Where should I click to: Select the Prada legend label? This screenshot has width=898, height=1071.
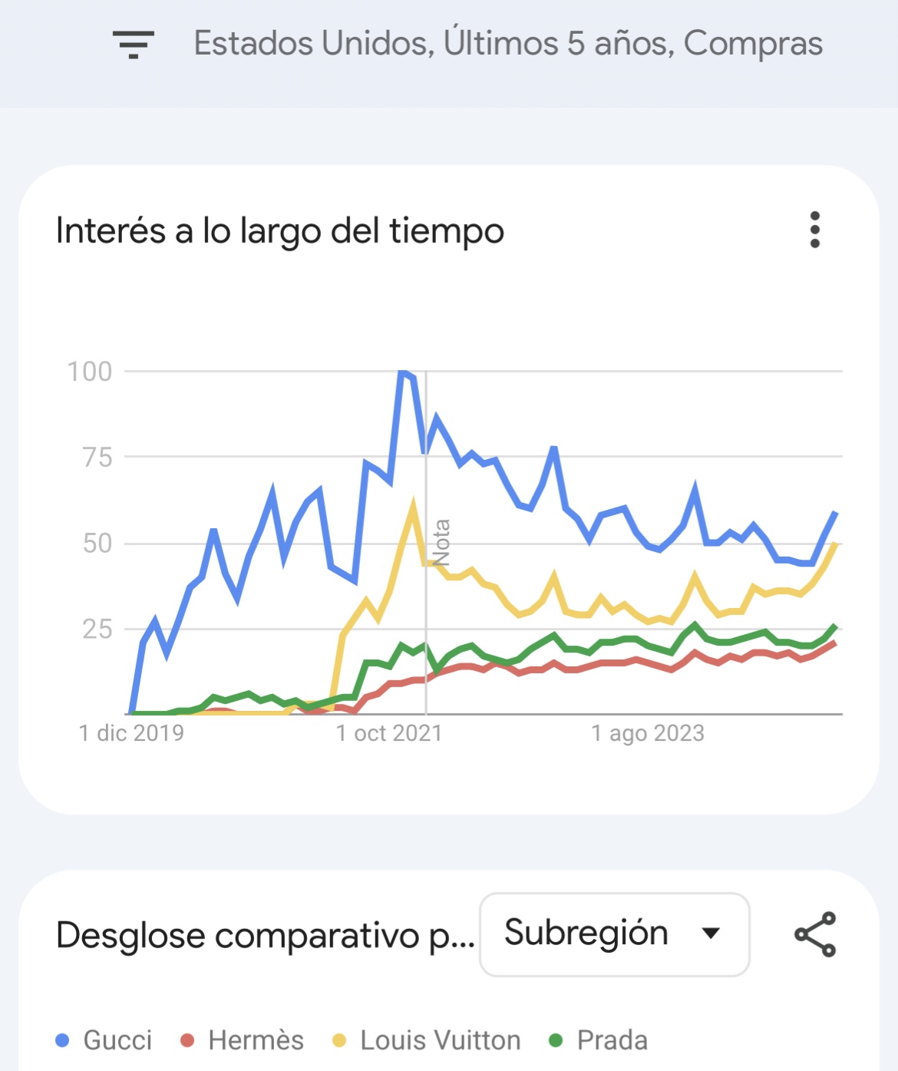click(x=612, y=1040)
